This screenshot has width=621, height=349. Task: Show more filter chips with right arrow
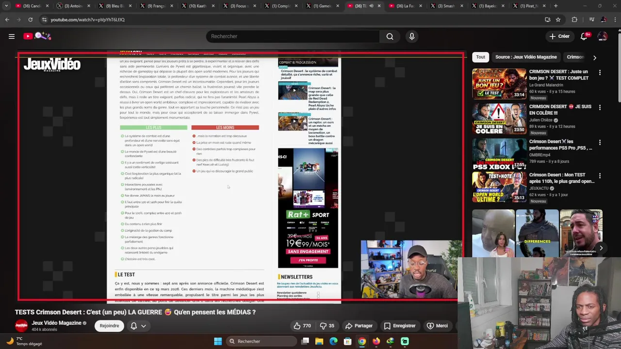pos(595,57)
